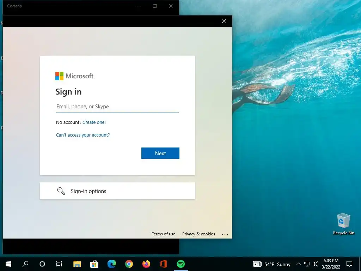This screenshot has height=271, width=361.
Task: Open Terms of use link
Action: (x=164, y=234)
